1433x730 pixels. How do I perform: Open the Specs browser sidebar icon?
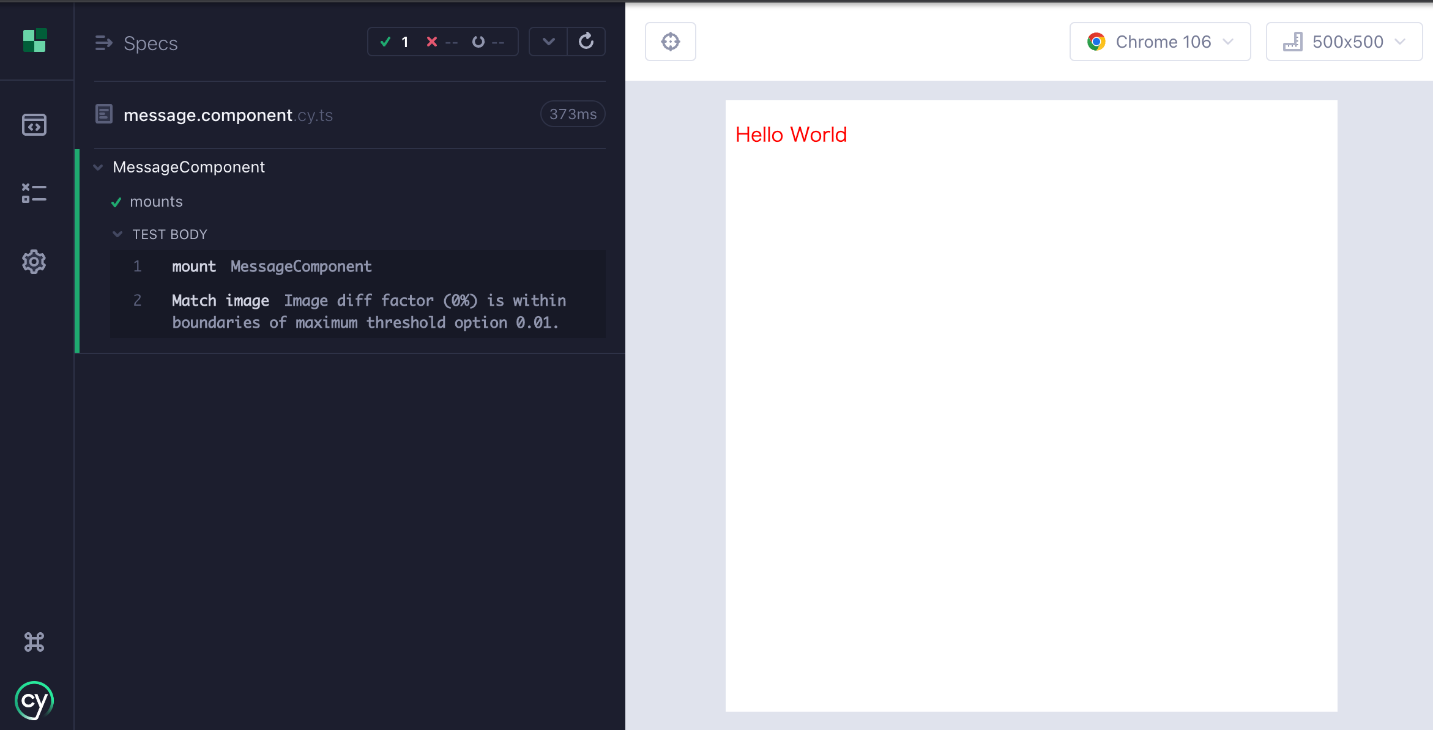(34, 125)
